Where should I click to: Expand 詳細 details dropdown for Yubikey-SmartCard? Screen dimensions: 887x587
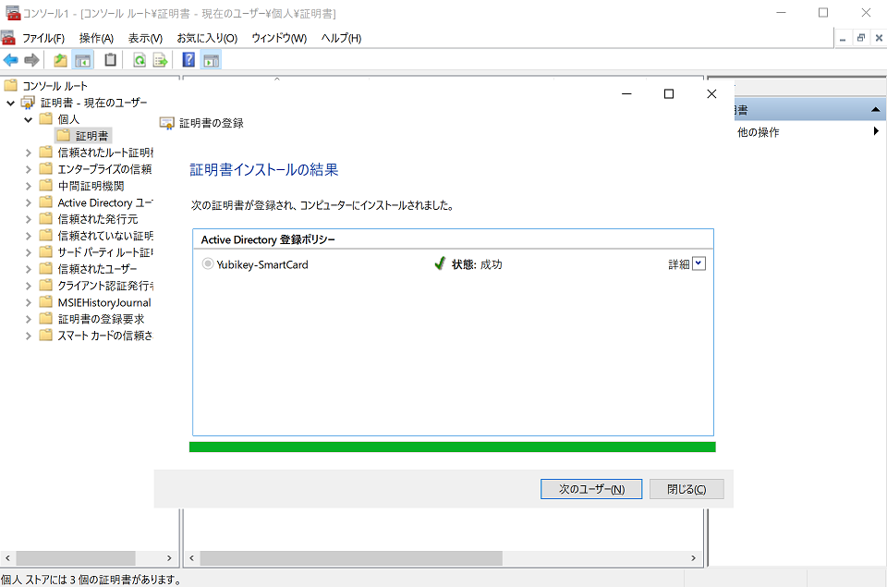point(699,263)
